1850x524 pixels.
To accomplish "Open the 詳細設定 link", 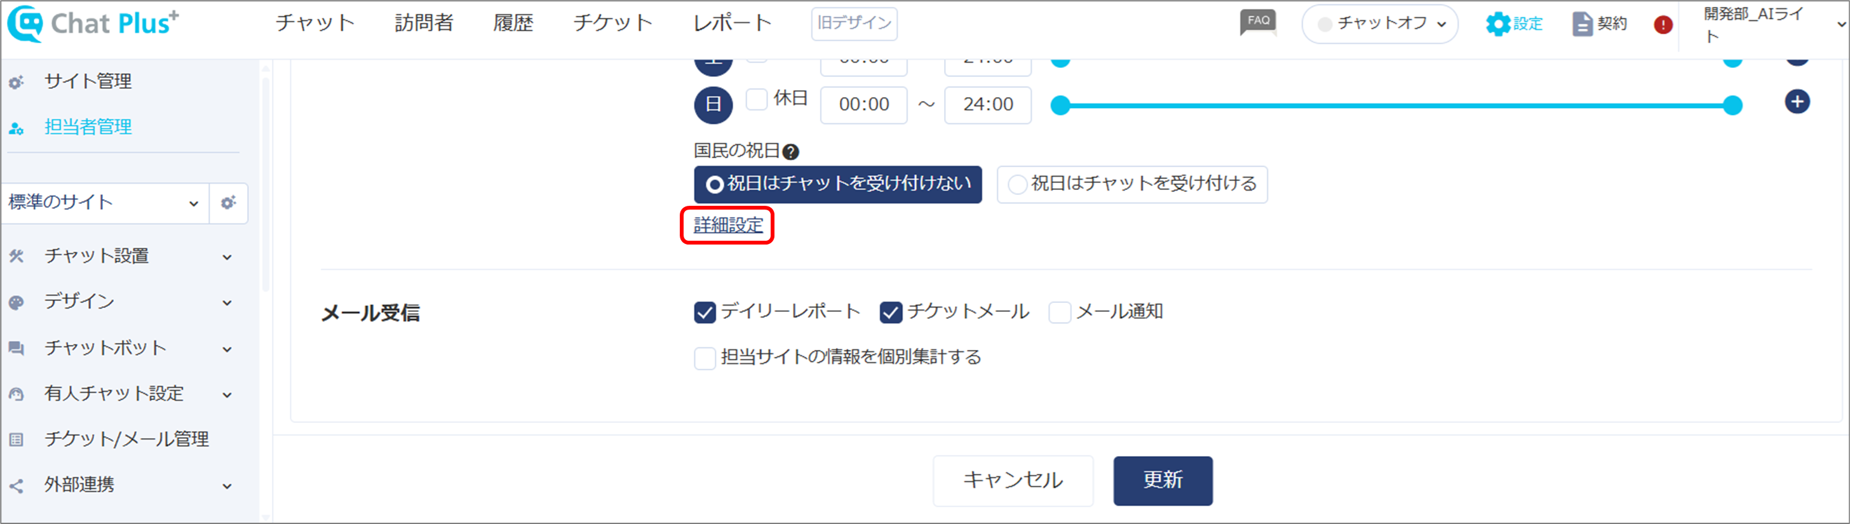I will click(728, 225).
